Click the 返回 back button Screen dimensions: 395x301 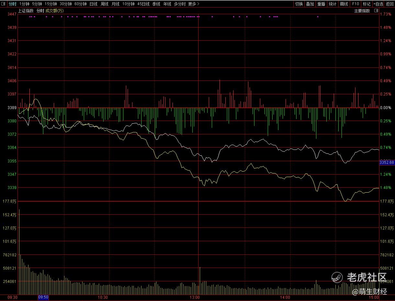[390, 4]
